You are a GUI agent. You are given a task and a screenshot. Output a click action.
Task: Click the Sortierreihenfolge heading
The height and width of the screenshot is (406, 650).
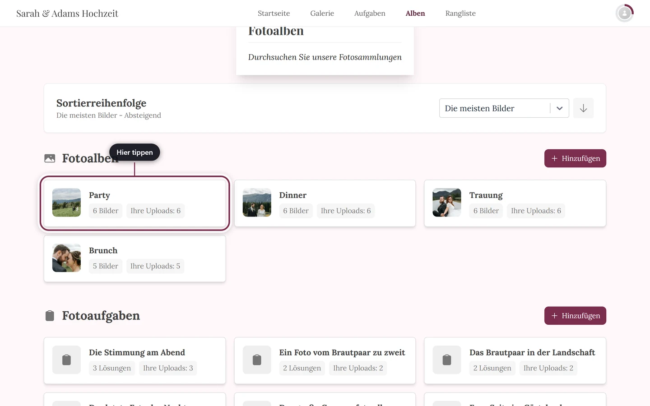(x=102, y=103)
